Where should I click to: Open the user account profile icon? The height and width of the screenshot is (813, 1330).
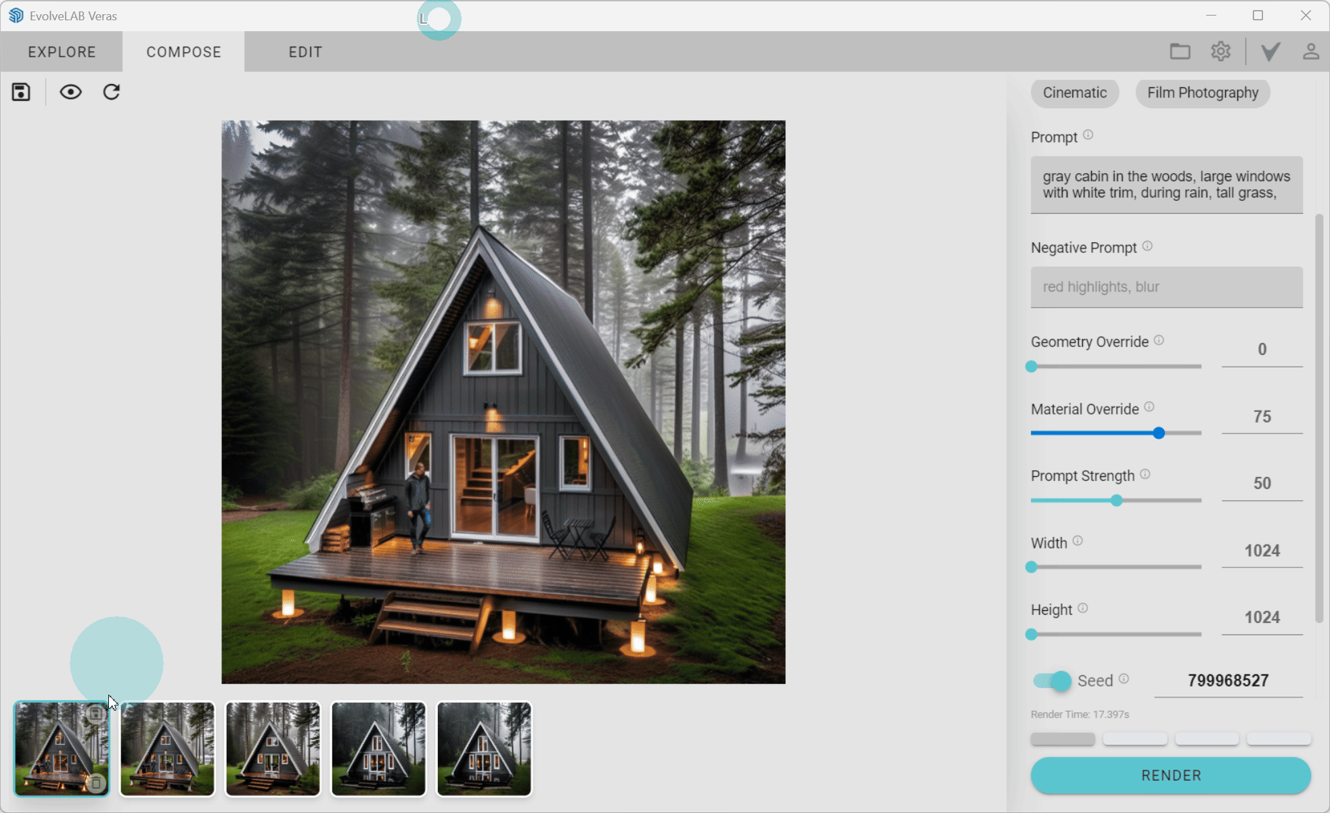tap(1312, 51)
